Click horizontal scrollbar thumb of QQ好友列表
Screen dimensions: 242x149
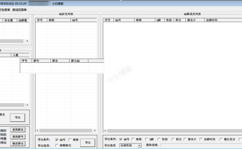pos(66,131)
